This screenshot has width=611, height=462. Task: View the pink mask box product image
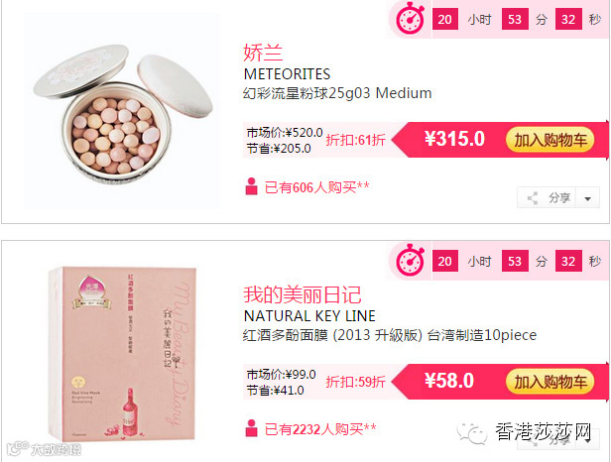(x=122, y=353)
